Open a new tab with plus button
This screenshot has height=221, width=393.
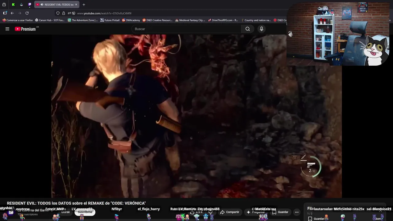(84, 5)
